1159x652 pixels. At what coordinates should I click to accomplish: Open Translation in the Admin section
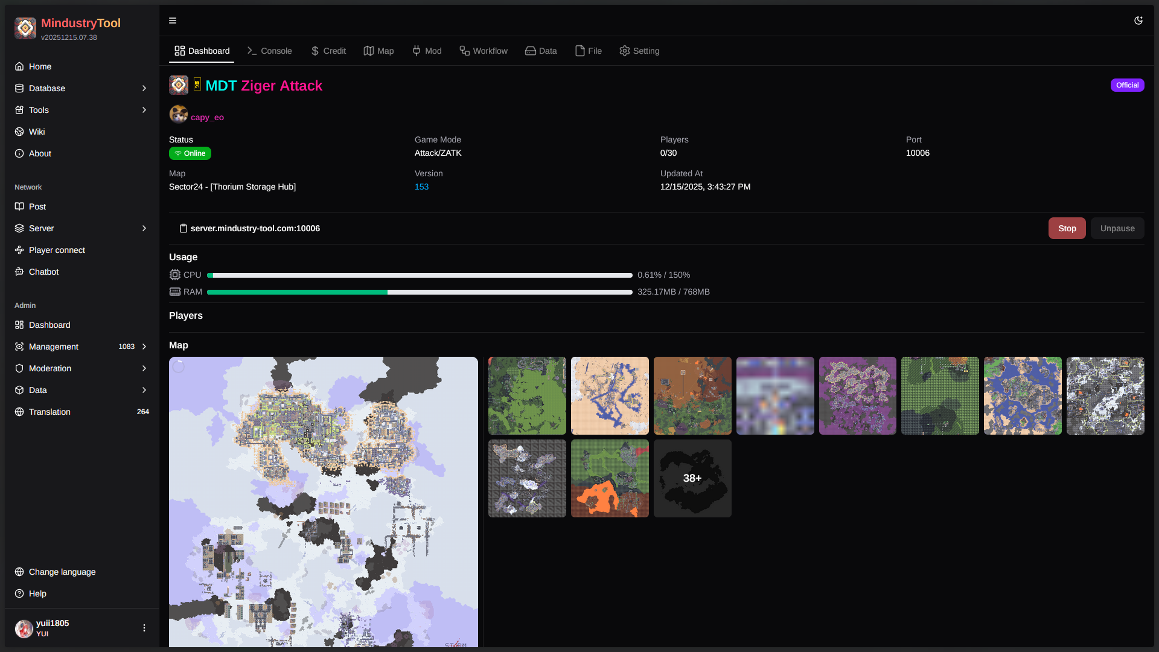point(49,412)
